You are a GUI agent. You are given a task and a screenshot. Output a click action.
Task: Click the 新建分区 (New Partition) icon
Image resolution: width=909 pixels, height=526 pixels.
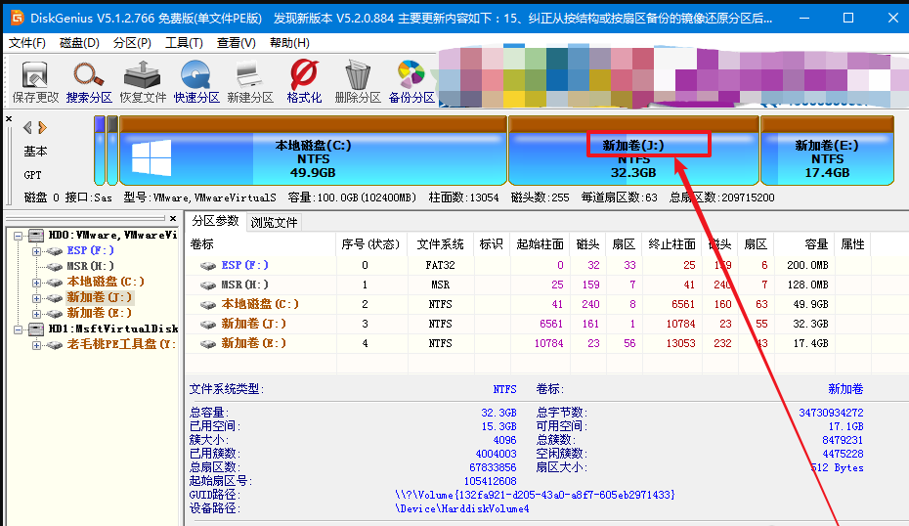(x=250, y=81)
